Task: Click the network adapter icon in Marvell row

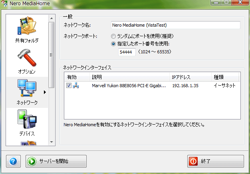Action: click(76, 86)
